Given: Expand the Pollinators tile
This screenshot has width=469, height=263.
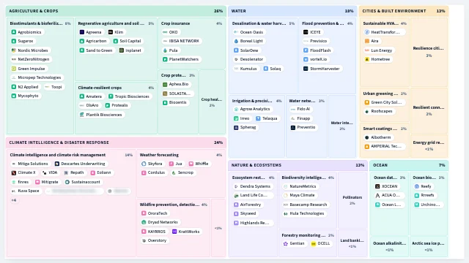Looking at the screenshot, I should click(352, 199).
